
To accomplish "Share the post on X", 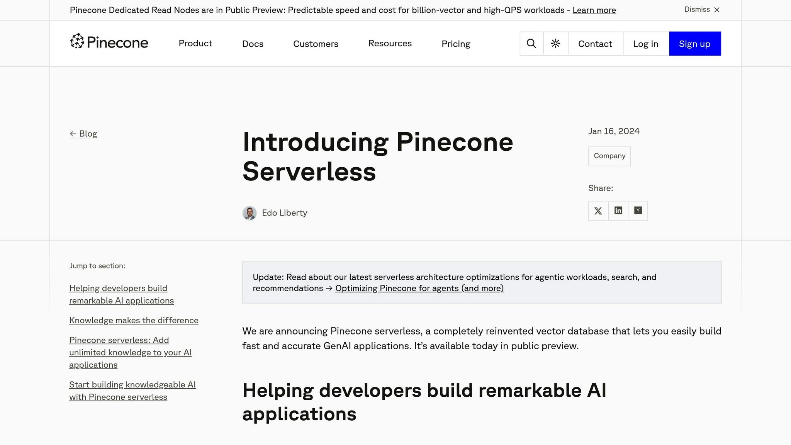I will click(598, 211).
